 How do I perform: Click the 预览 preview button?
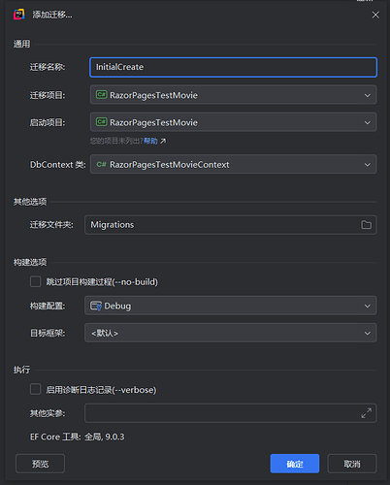point(40,464)
